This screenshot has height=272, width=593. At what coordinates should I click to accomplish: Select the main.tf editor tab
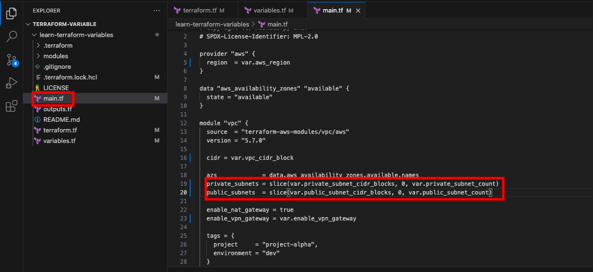337,10
